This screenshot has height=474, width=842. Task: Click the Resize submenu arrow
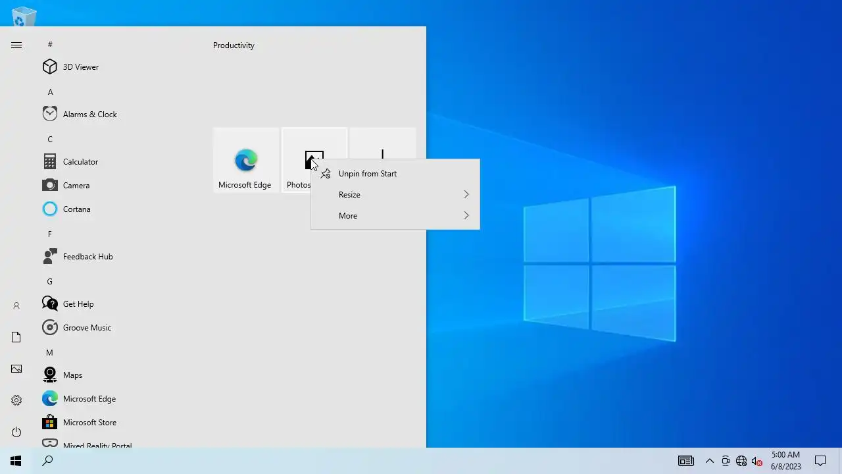click(466, 195)
